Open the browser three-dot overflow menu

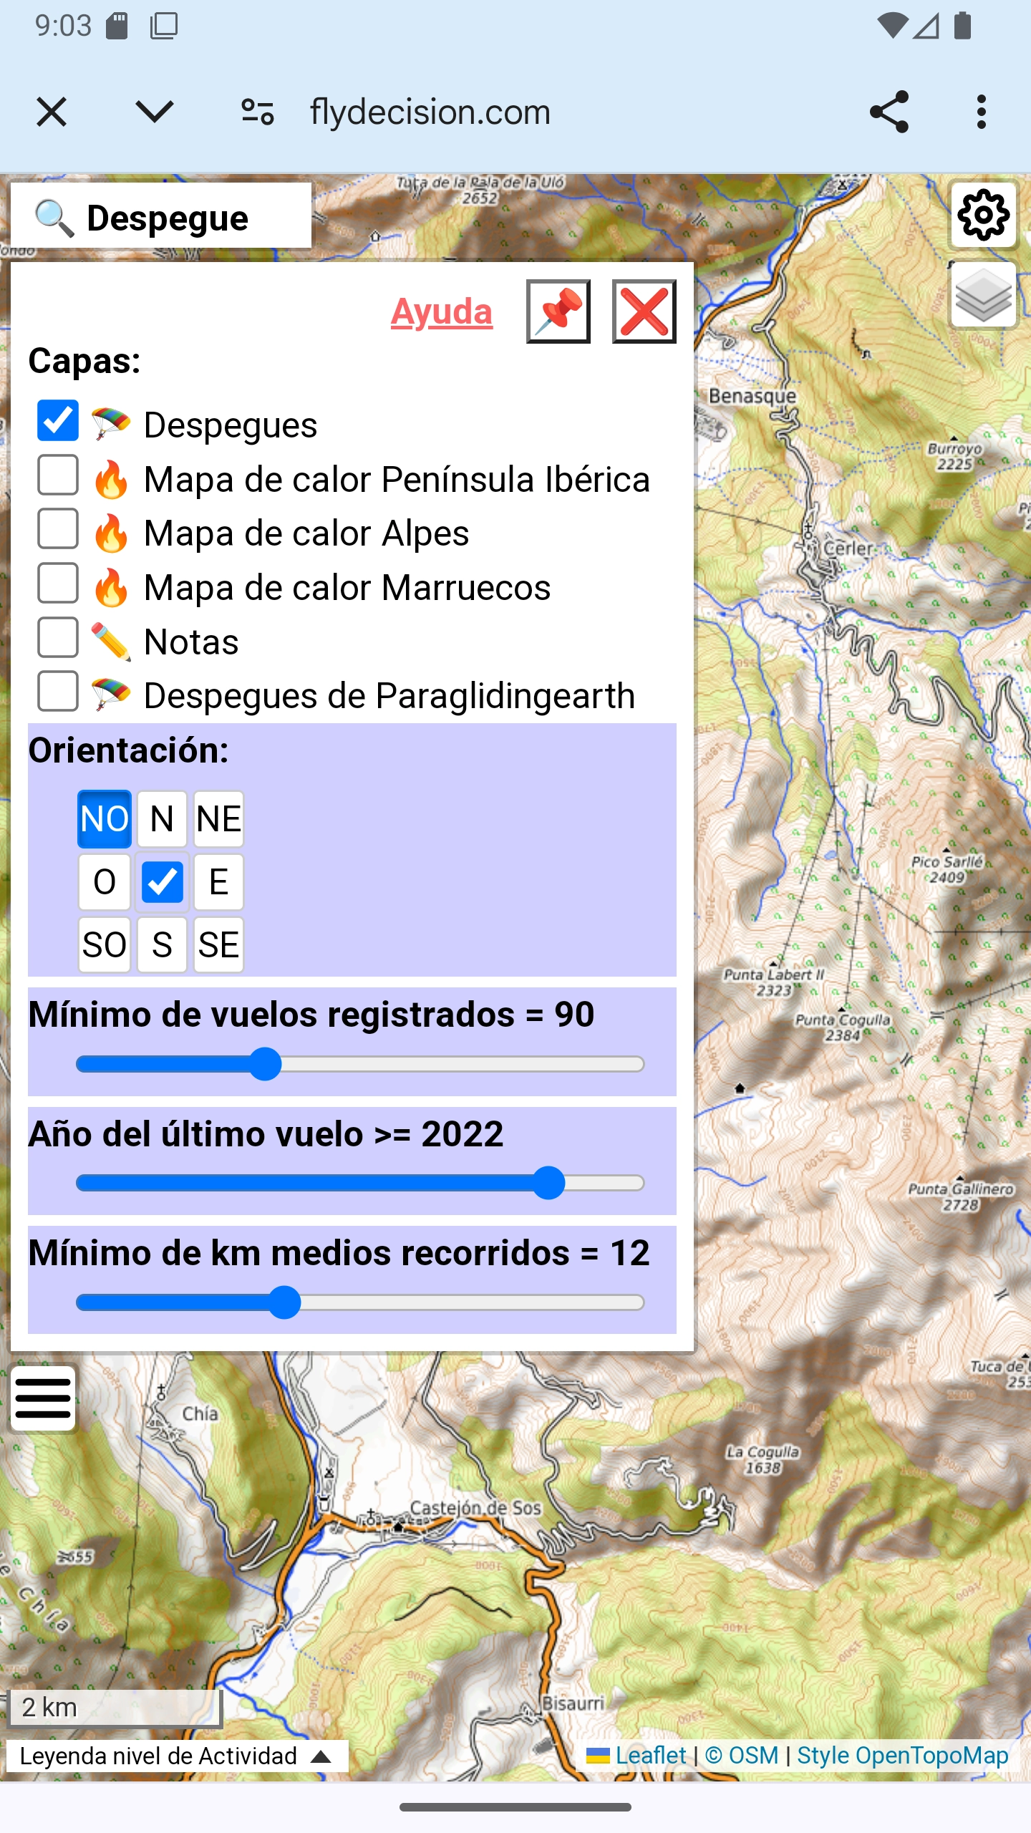tap(981, 112)
